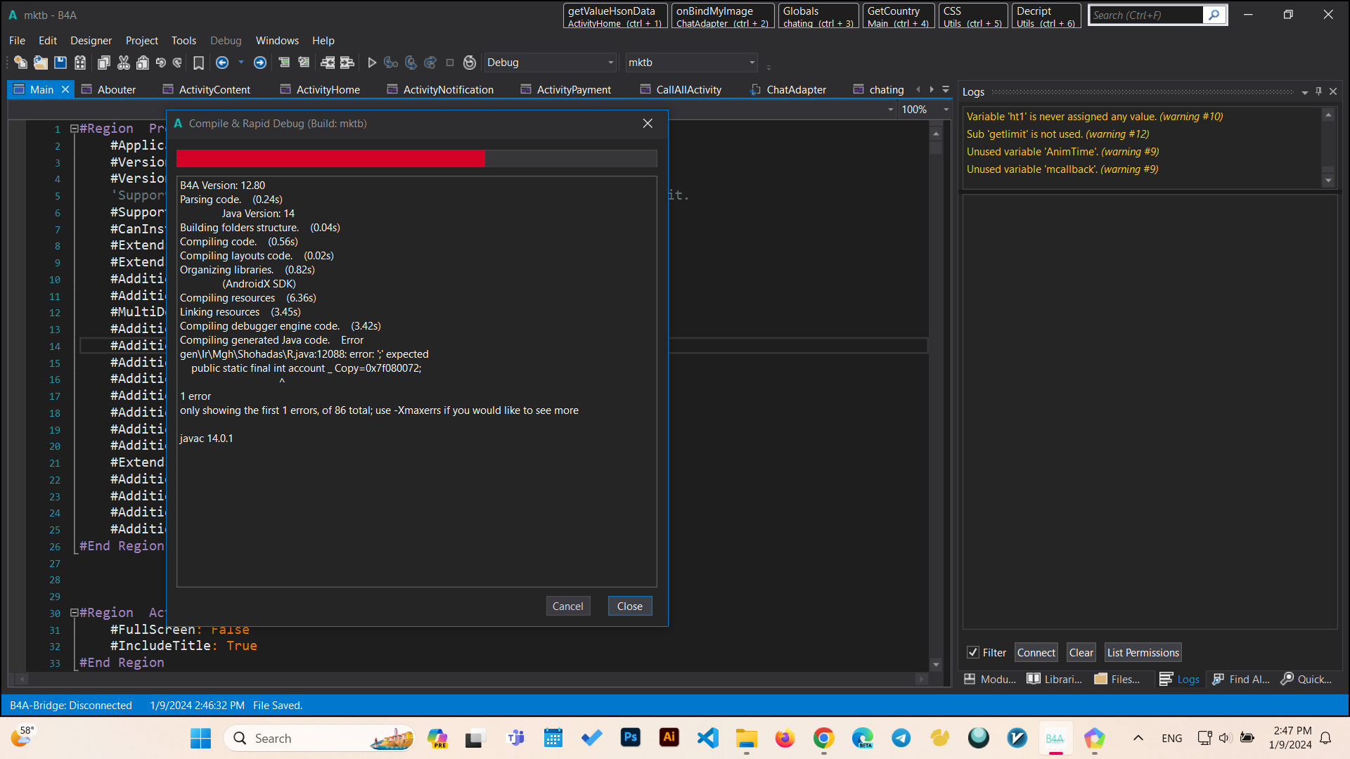Click the Undo toolbar icon
The height and width of the screenshot is (759, 1350).
161,63
